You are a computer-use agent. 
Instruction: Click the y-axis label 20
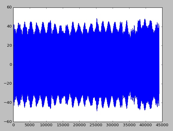(9, 45)
